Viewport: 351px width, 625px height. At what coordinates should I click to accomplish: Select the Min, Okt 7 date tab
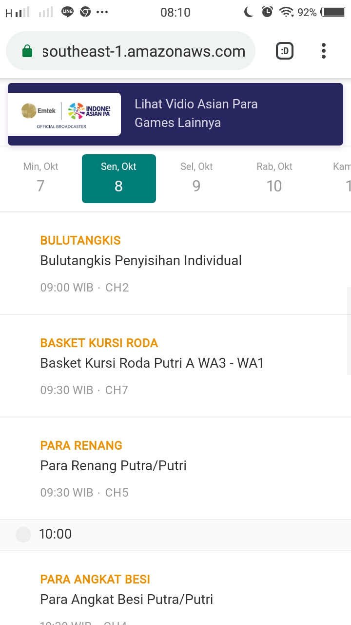[x=40, y=178]
